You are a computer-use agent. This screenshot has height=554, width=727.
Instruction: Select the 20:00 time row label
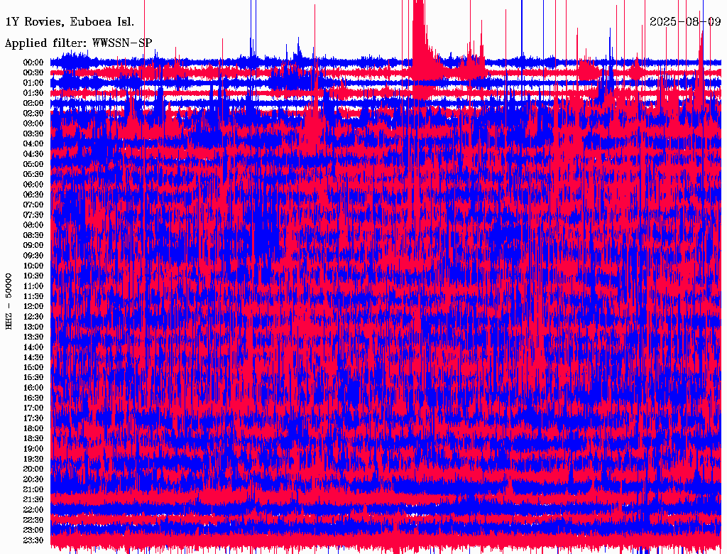click(x=33, y=469)
